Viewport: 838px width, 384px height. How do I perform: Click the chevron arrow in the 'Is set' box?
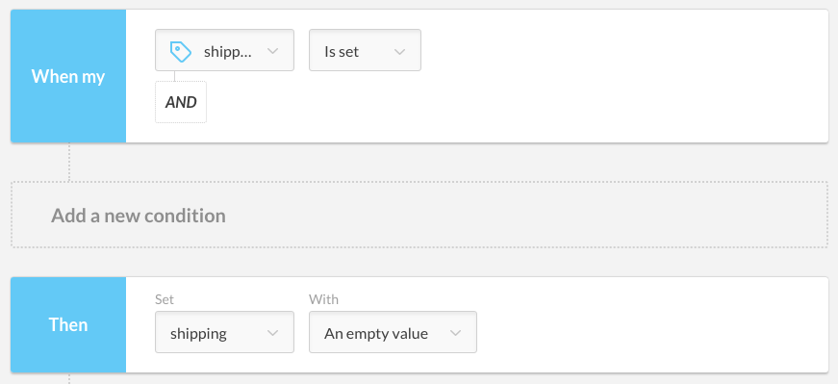[x=400, y=52]
